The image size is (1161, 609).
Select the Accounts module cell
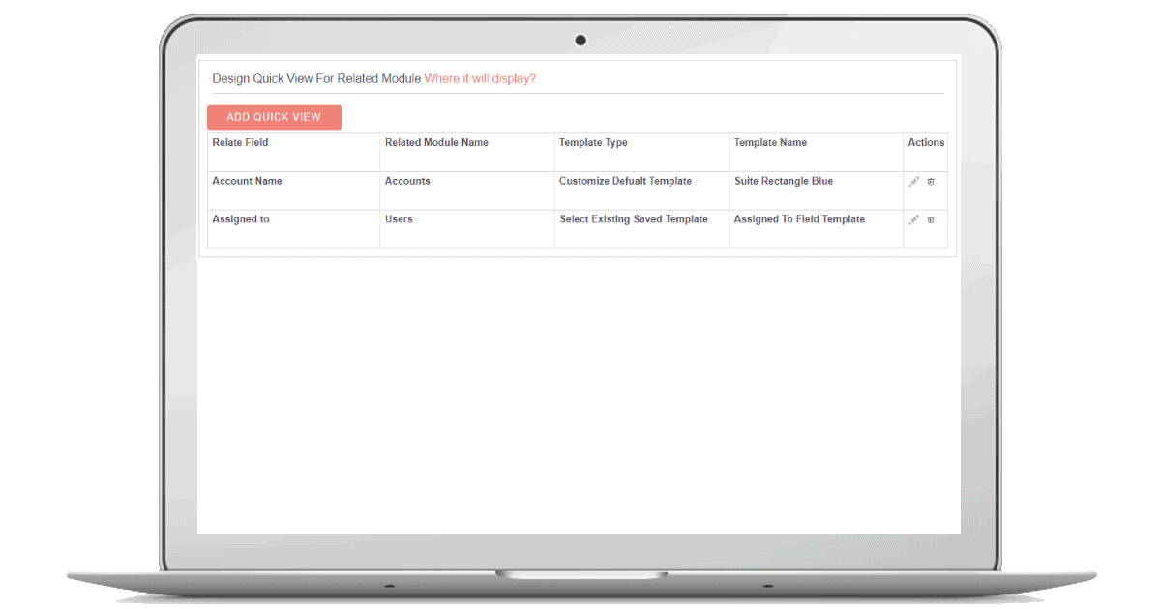coord(407,182)
